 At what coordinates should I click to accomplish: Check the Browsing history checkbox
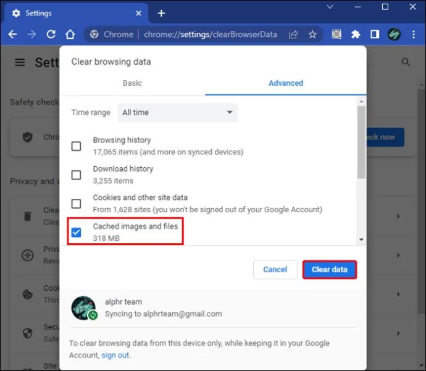[x=76, y=146]
